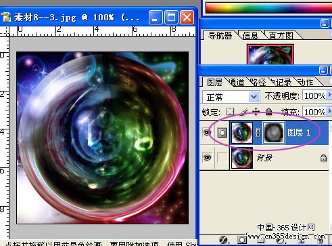Screen dimensions: 332x246
Task: Select the 背景 layer by name
Action: [264, 158]
